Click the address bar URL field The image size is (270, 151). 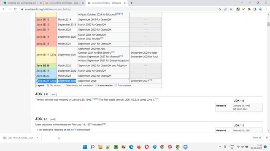pos(119,9)
